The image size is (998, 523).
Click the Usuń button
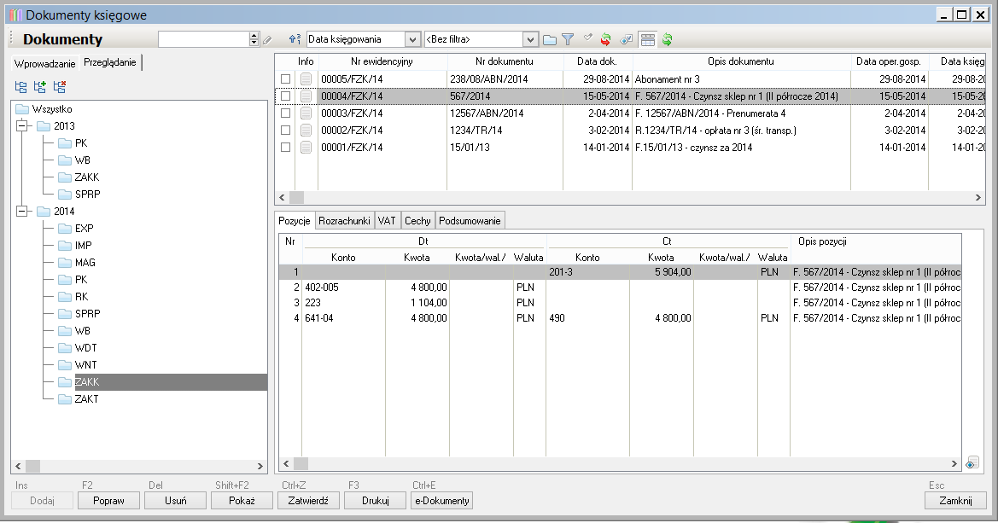(x=176, y=501)
